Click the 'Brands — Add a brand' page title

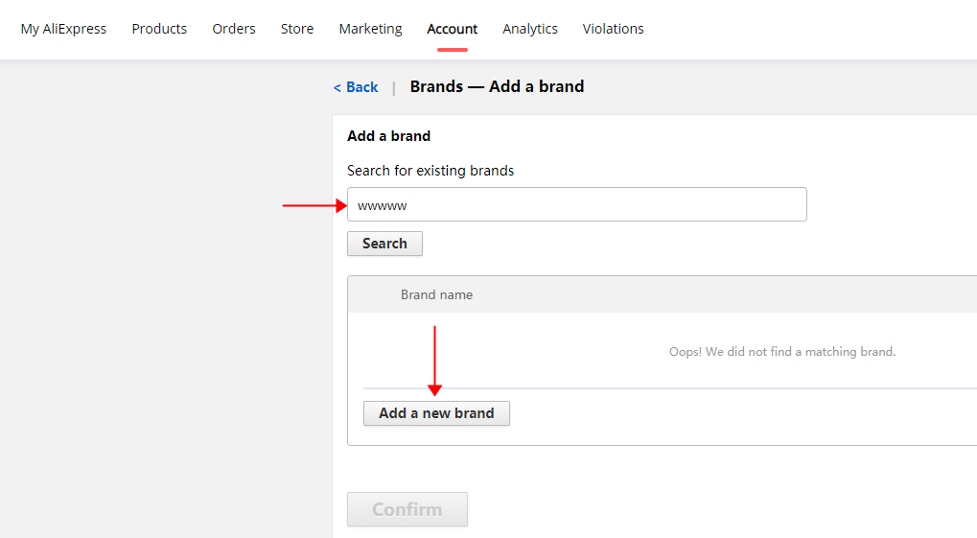[497, 86]
